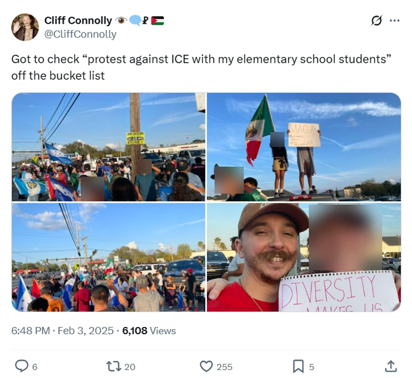Viewport: 412px width, 378px height.
Task: Open the reply comment icon
Action: click(x=22, y=366)
